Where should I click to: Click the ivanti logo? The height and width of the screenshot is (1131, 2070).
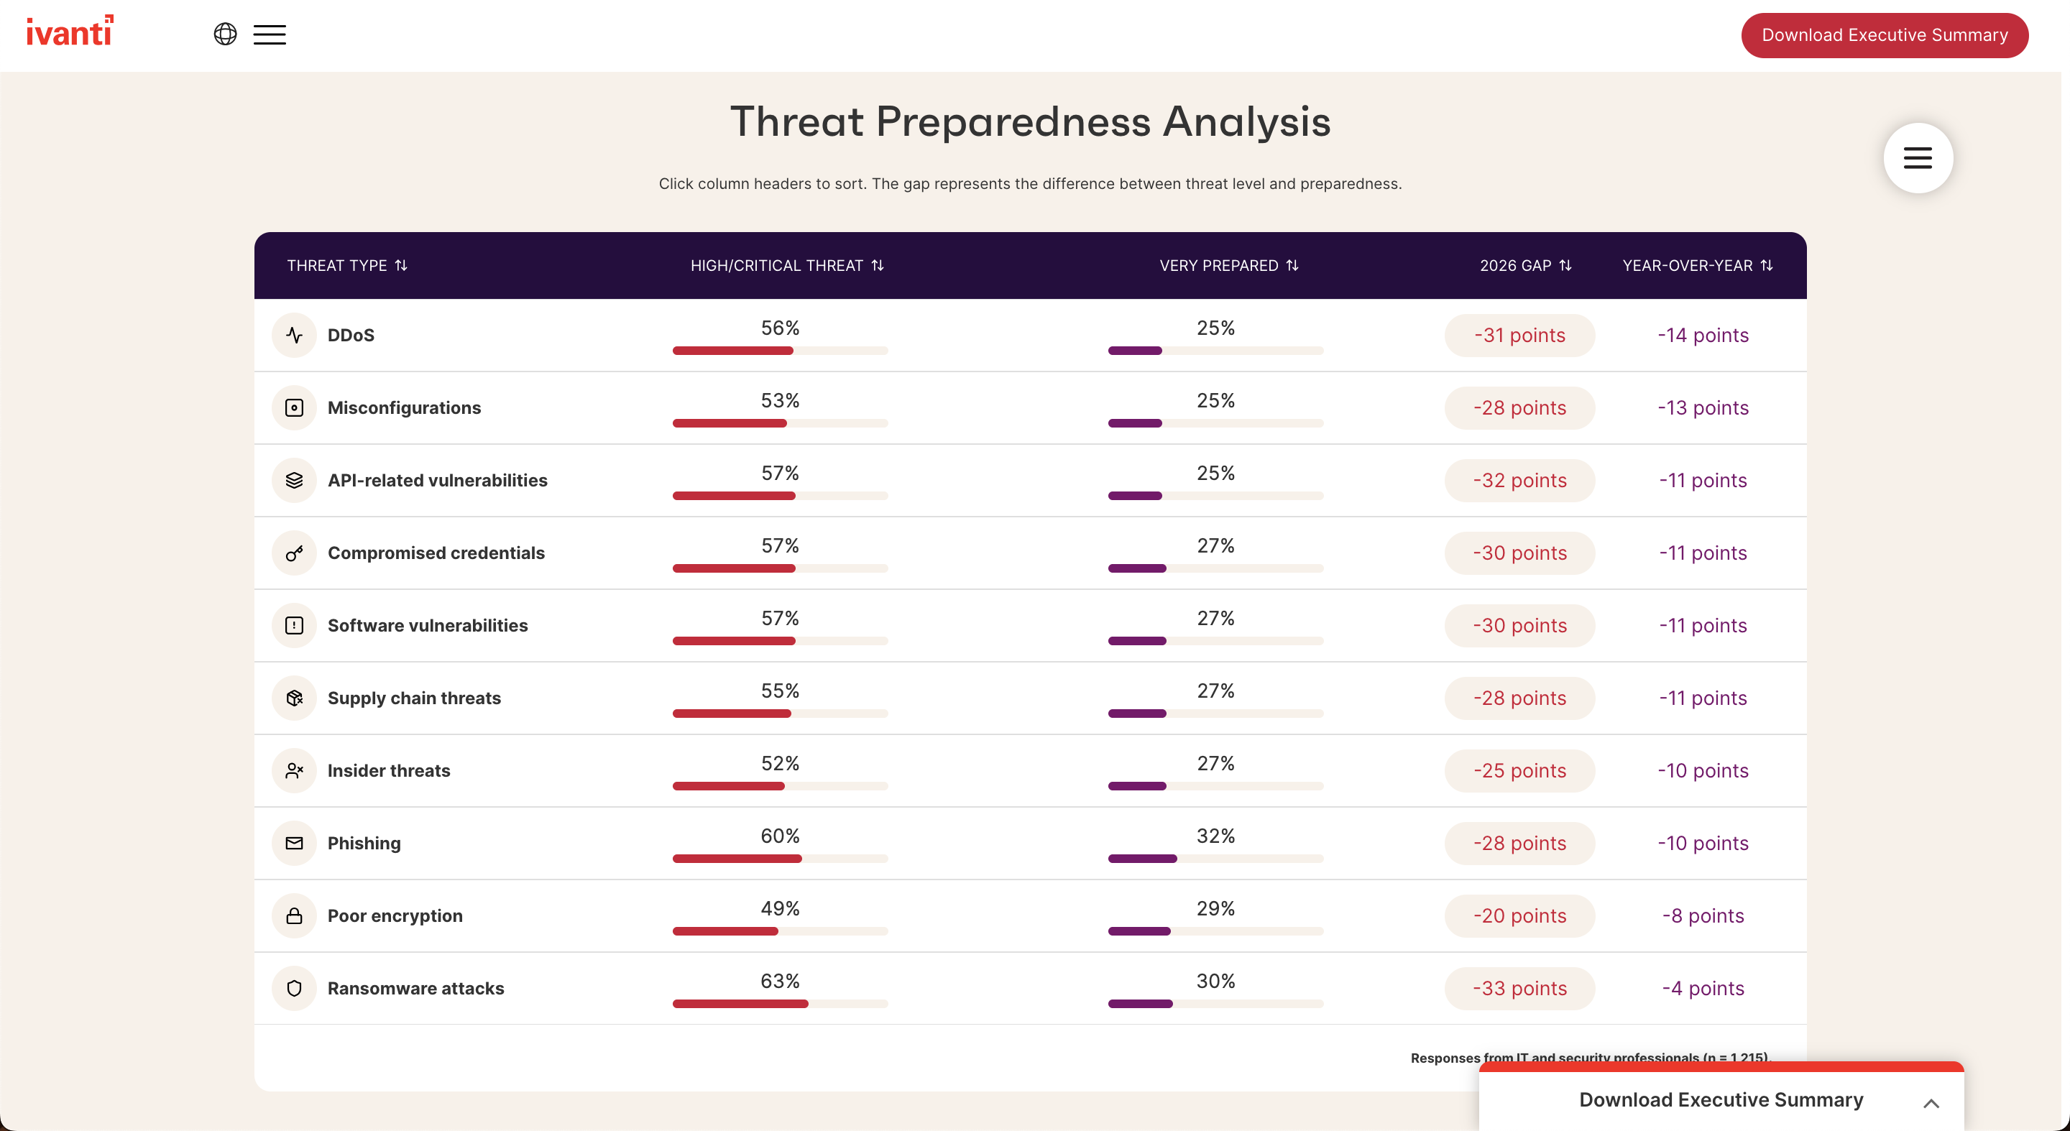point(69,30)
